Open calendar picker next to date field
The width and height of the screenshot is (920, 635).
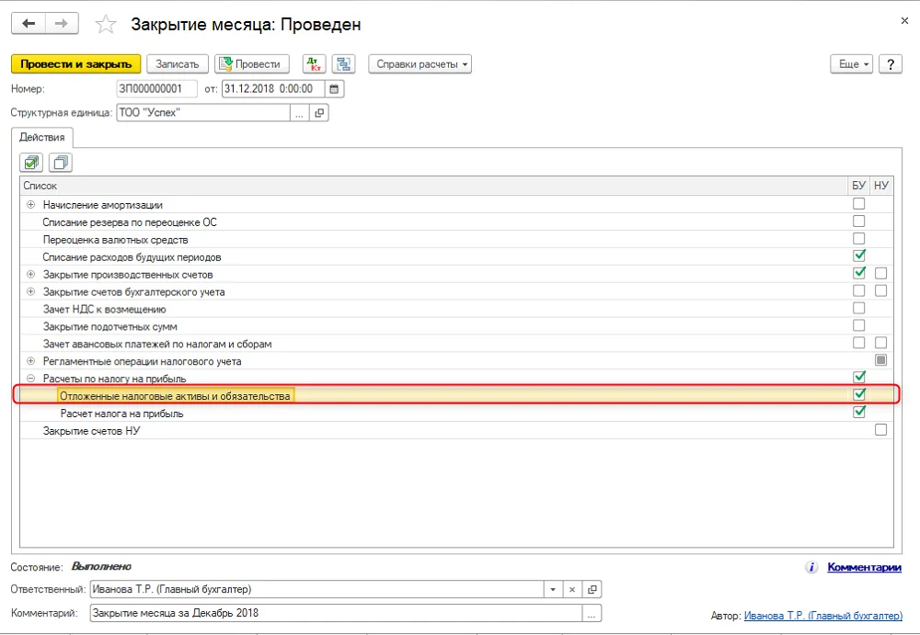coord(334,89)
